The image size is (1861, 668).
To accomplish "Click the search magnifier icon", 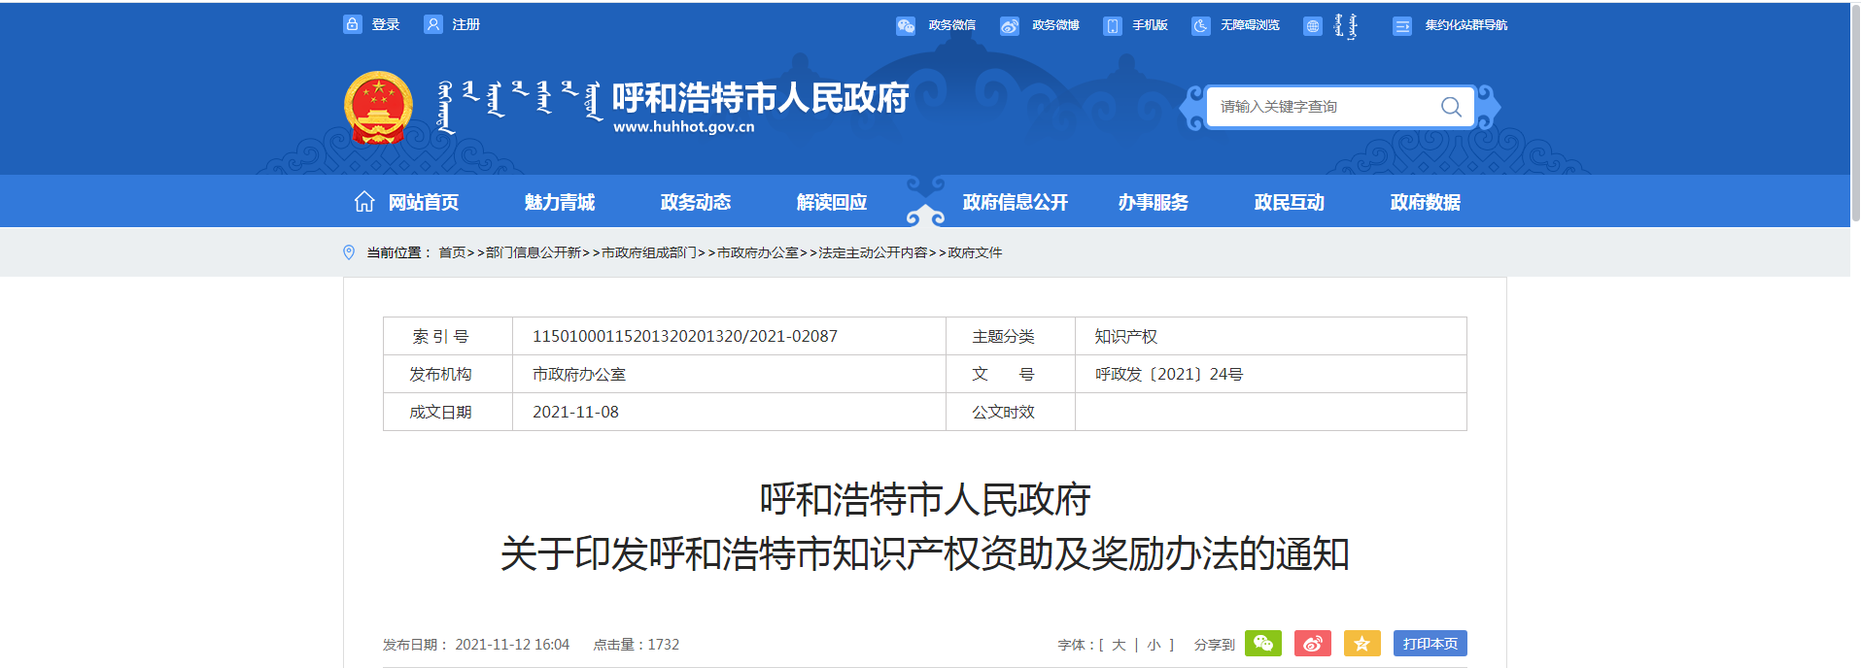I will click(x=1451, y=107).
